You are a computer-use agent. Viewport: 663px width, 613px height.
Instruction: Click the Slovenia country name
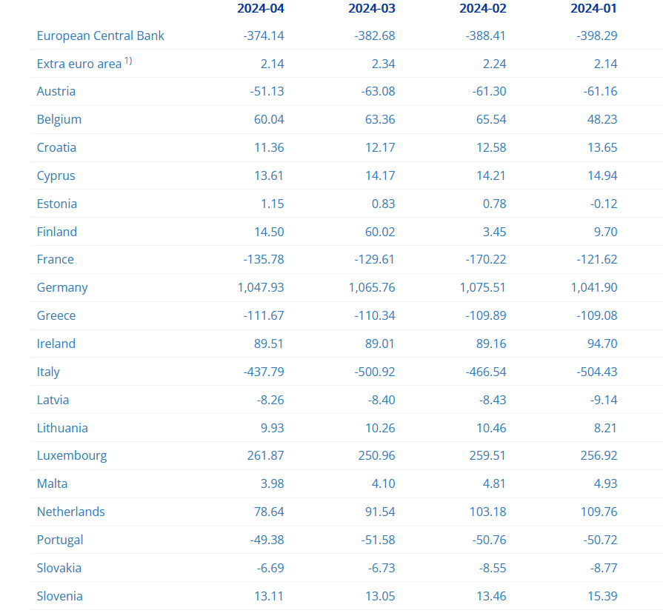point(59,596)
